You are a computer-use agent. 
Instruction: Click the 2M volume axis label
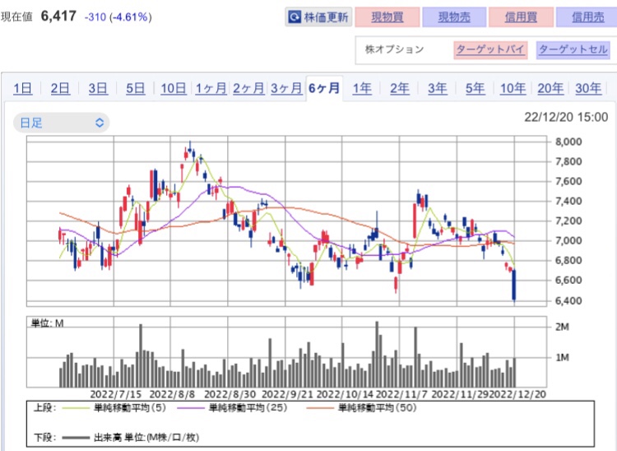(562, 327)
